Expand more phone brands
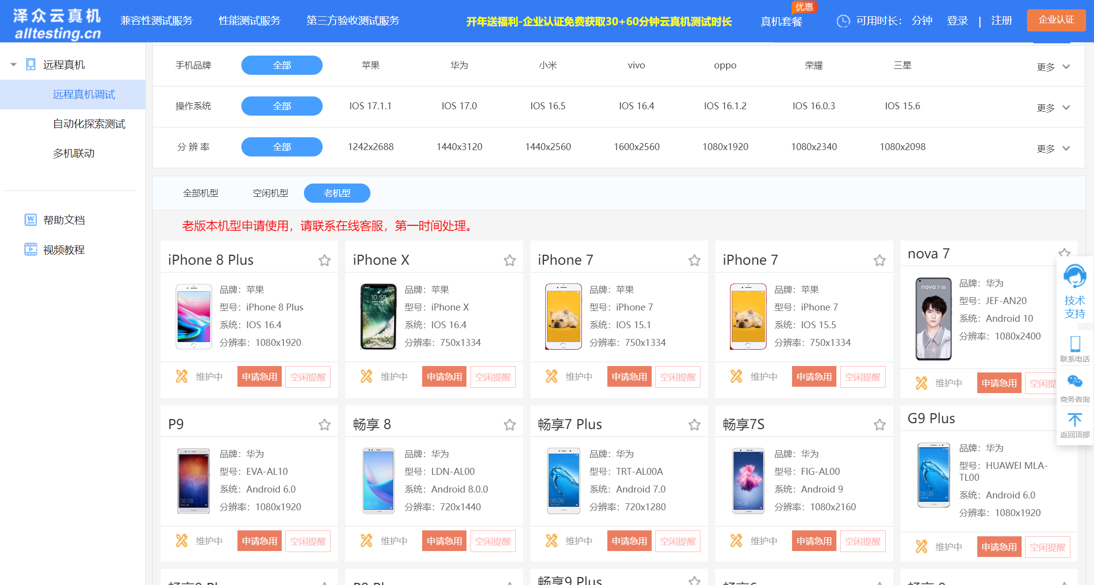This screenshot has height=585, width=1094. [x=1053, y=67]
